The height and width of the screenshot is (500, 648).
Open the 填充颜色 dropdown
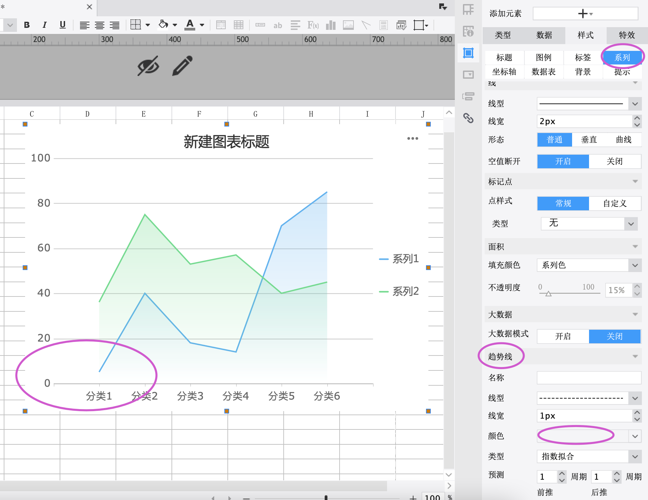point(589,265)
